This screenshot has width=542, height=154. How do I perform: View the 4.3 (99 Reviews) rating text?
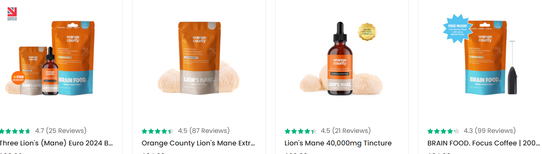click(490, 131)
